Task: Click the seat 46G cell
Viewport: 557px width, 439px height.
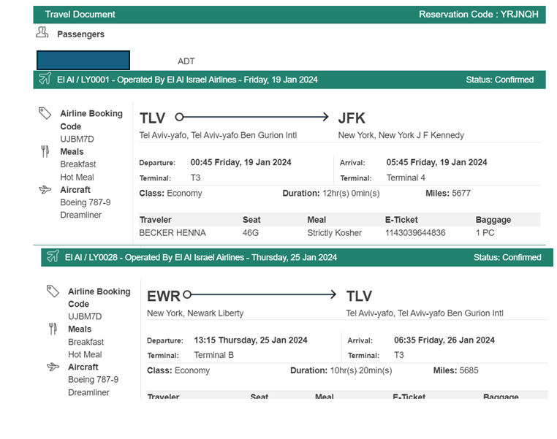Action: [x=251, y=233]
